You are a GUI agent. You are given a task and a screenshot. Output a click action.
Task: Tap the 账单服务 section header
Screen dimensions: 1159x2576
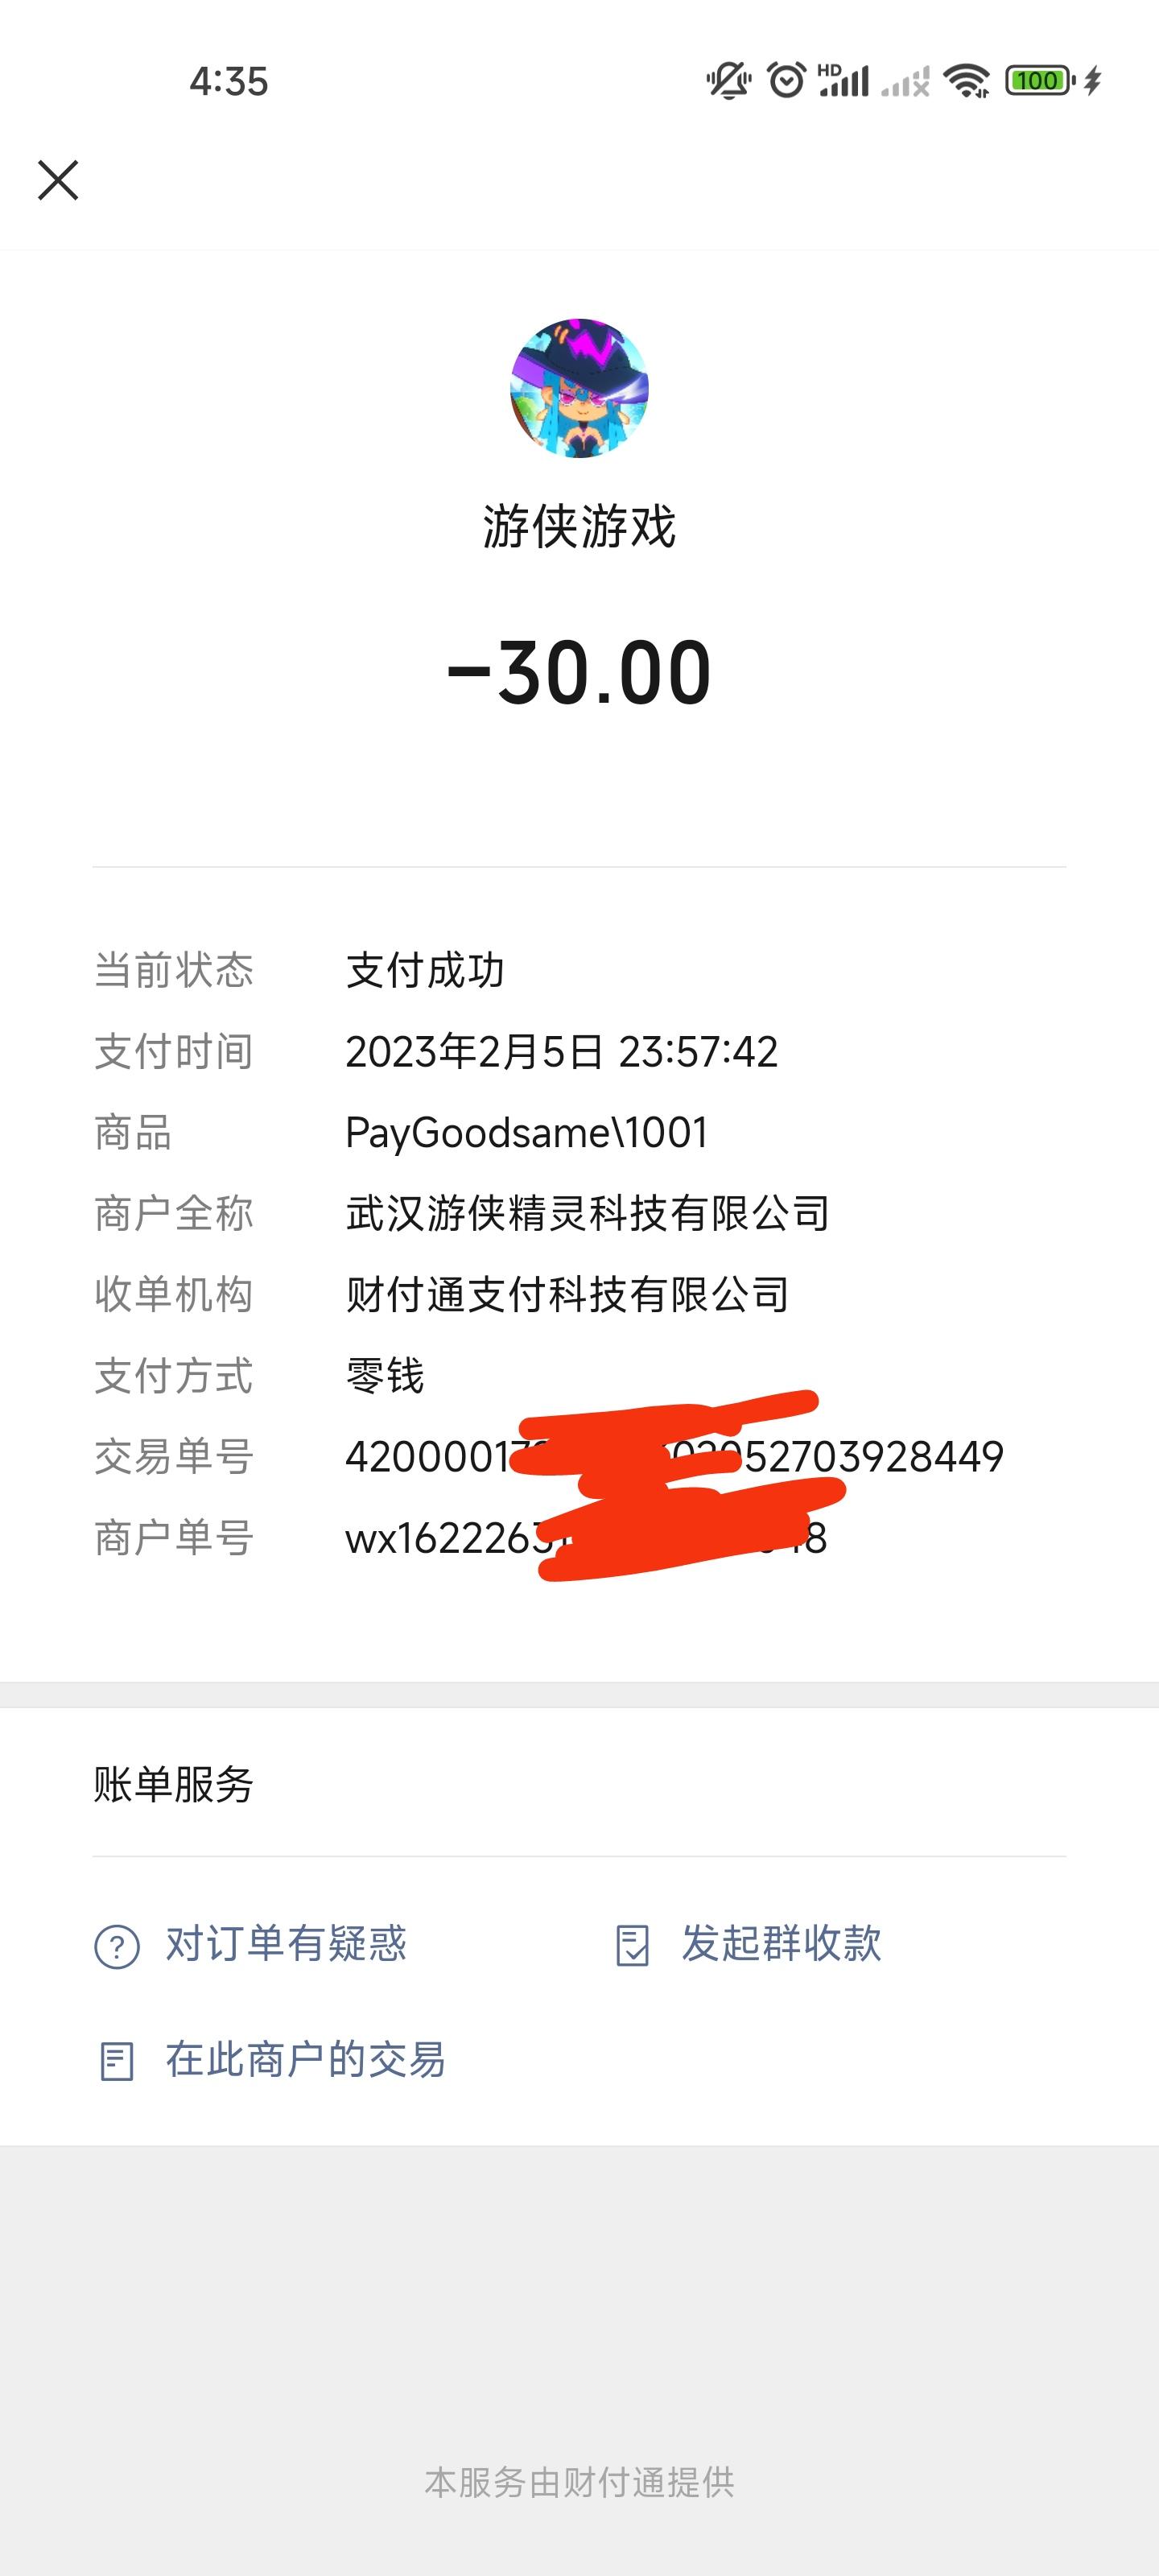click(x=174, y=1784)
